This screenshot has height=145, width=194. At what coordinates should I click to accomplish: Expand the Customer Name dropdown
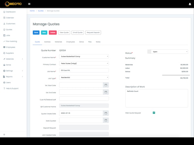84,56
